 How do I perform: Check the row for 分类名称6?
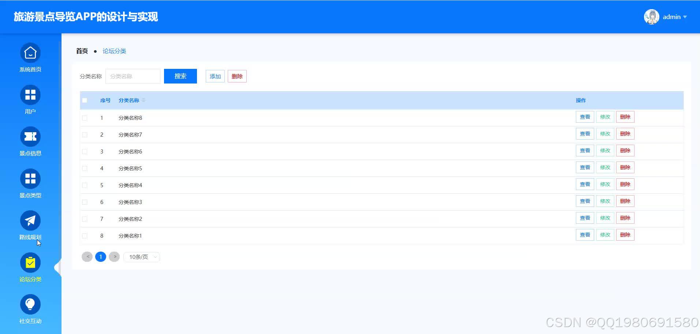click(x=85, y=152)
